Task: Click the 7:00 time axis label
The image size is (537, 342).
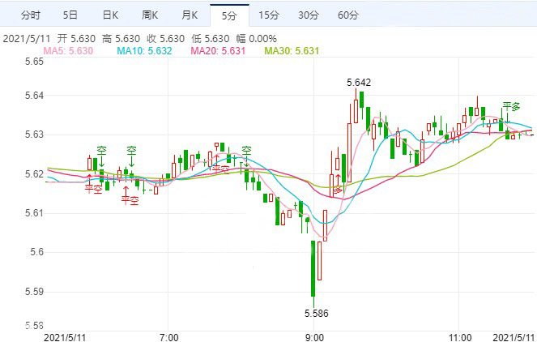Action: [x=168, y=336]
